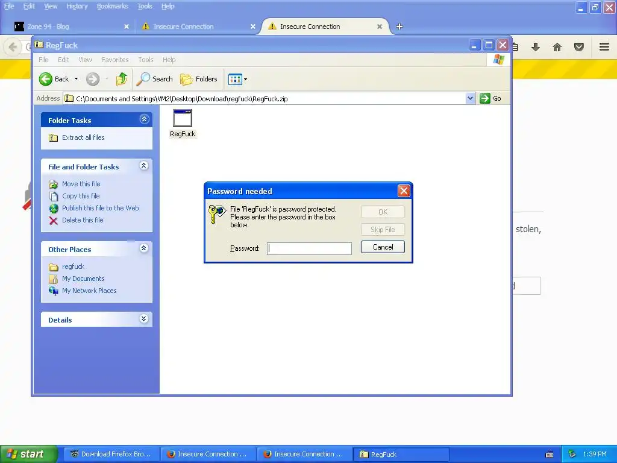Viewport: 617px width, 463px height.
Task: Open Search in Explorer toolbar
Action: [x=155, y=79]
